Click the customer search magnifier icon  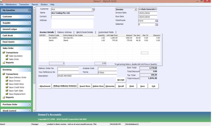click(93, 9)
